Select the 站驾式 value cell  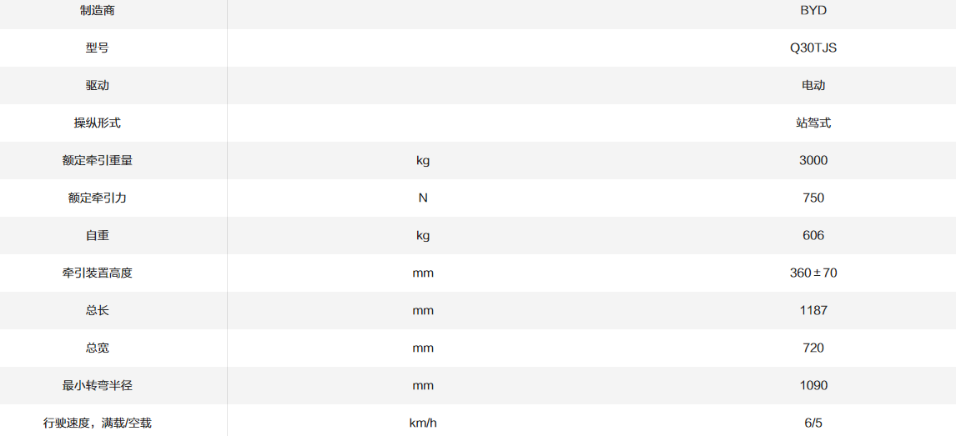click(x=813, y=123)
